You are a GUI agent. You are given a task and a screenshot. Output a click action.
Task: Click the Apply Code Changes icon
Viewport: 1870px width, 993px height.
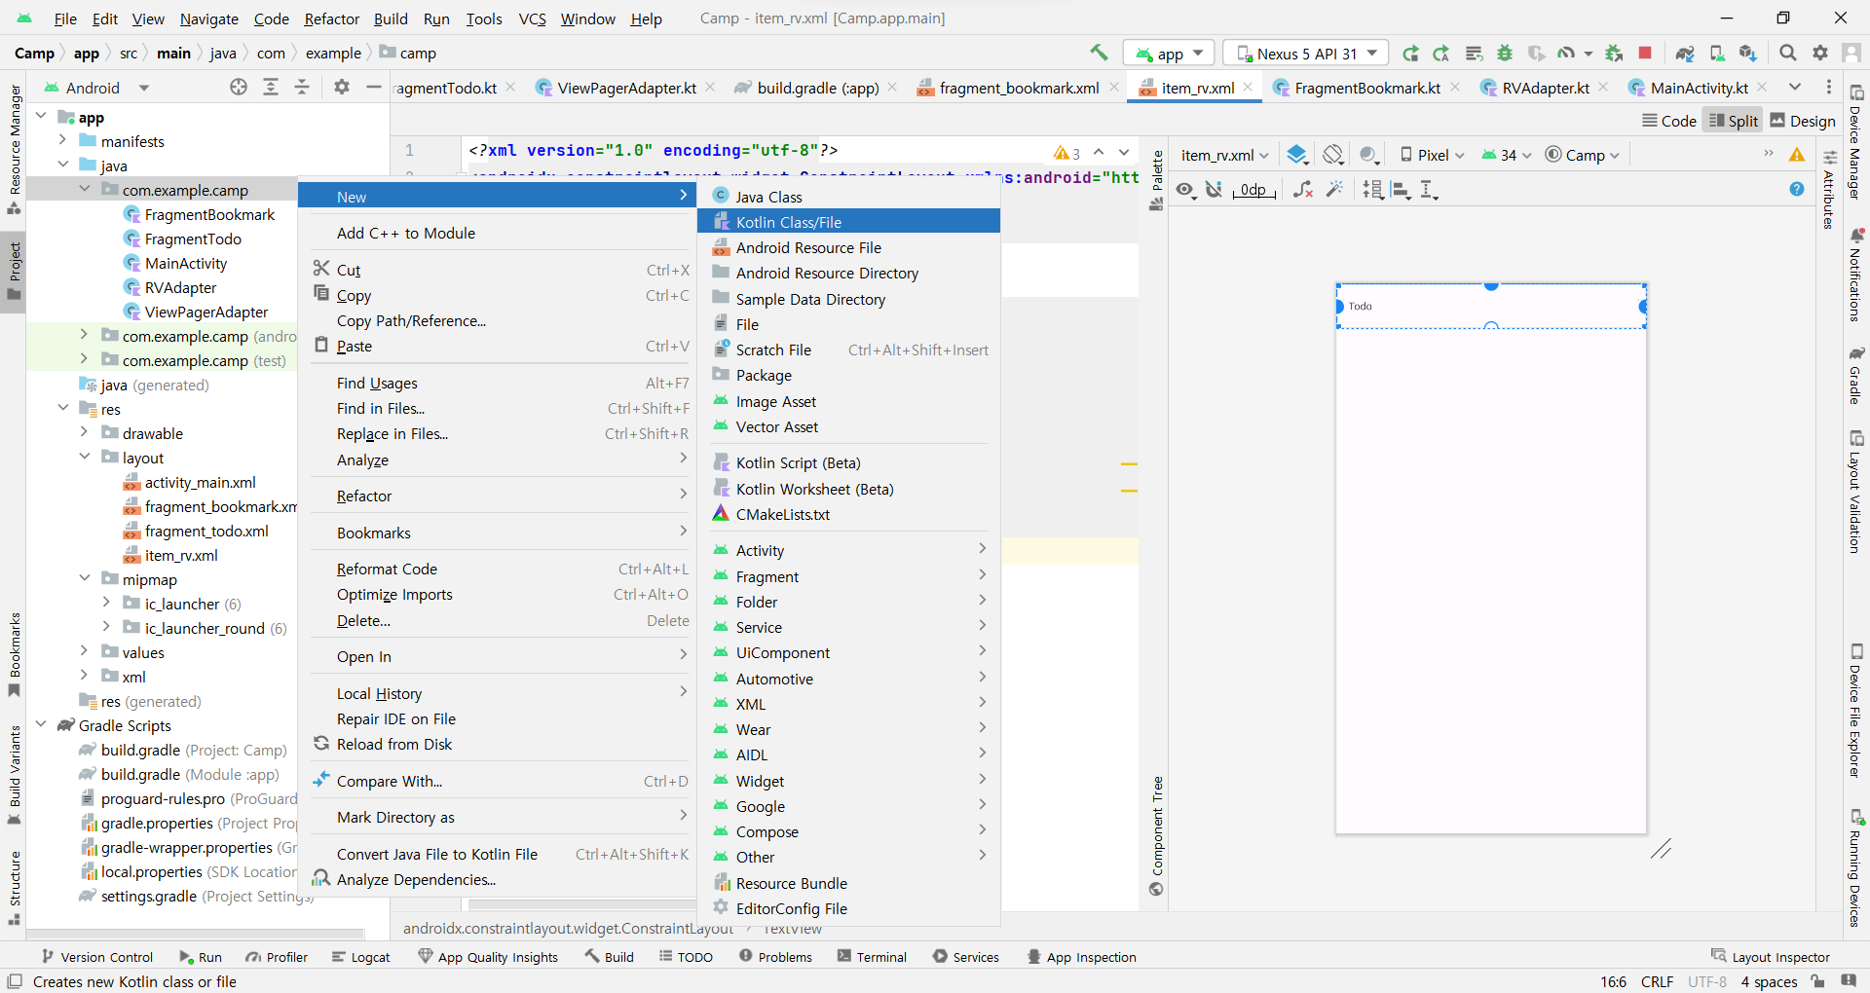pos(1475,53)
